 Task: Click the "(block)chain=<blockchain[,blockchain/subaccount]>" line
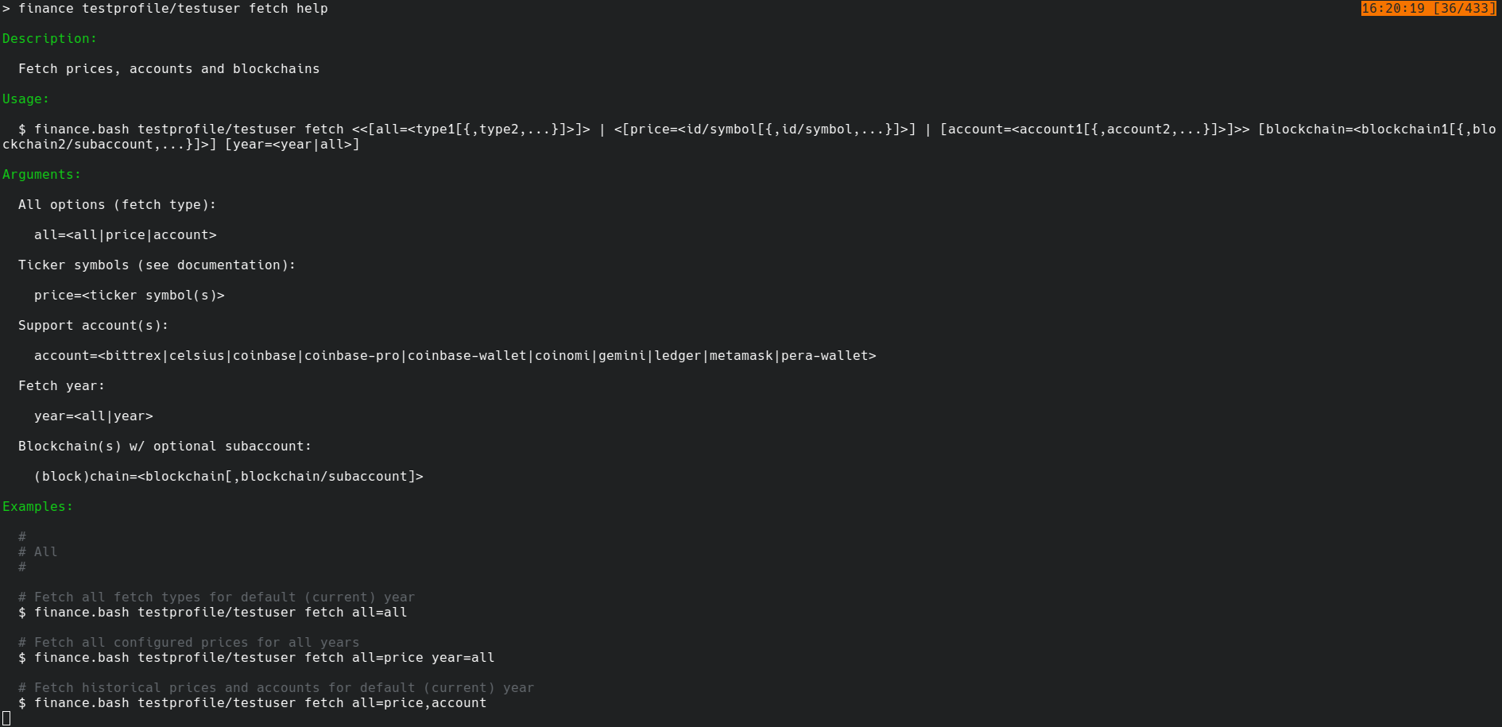tap(228, 477)
